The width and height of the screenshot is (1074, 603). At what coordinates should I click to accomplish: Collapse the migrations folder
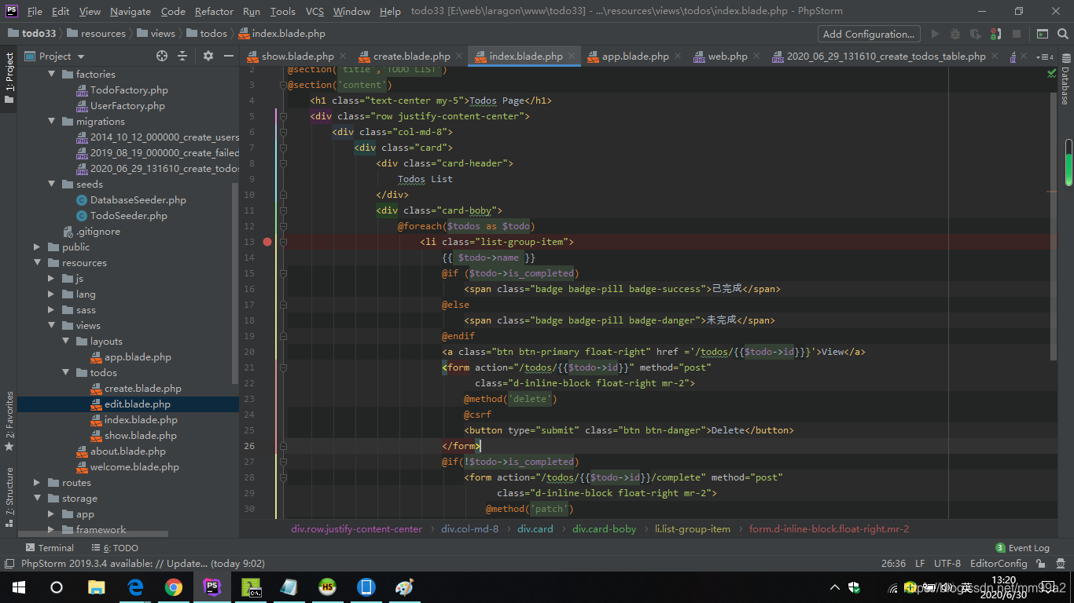[x=52, y=121]
